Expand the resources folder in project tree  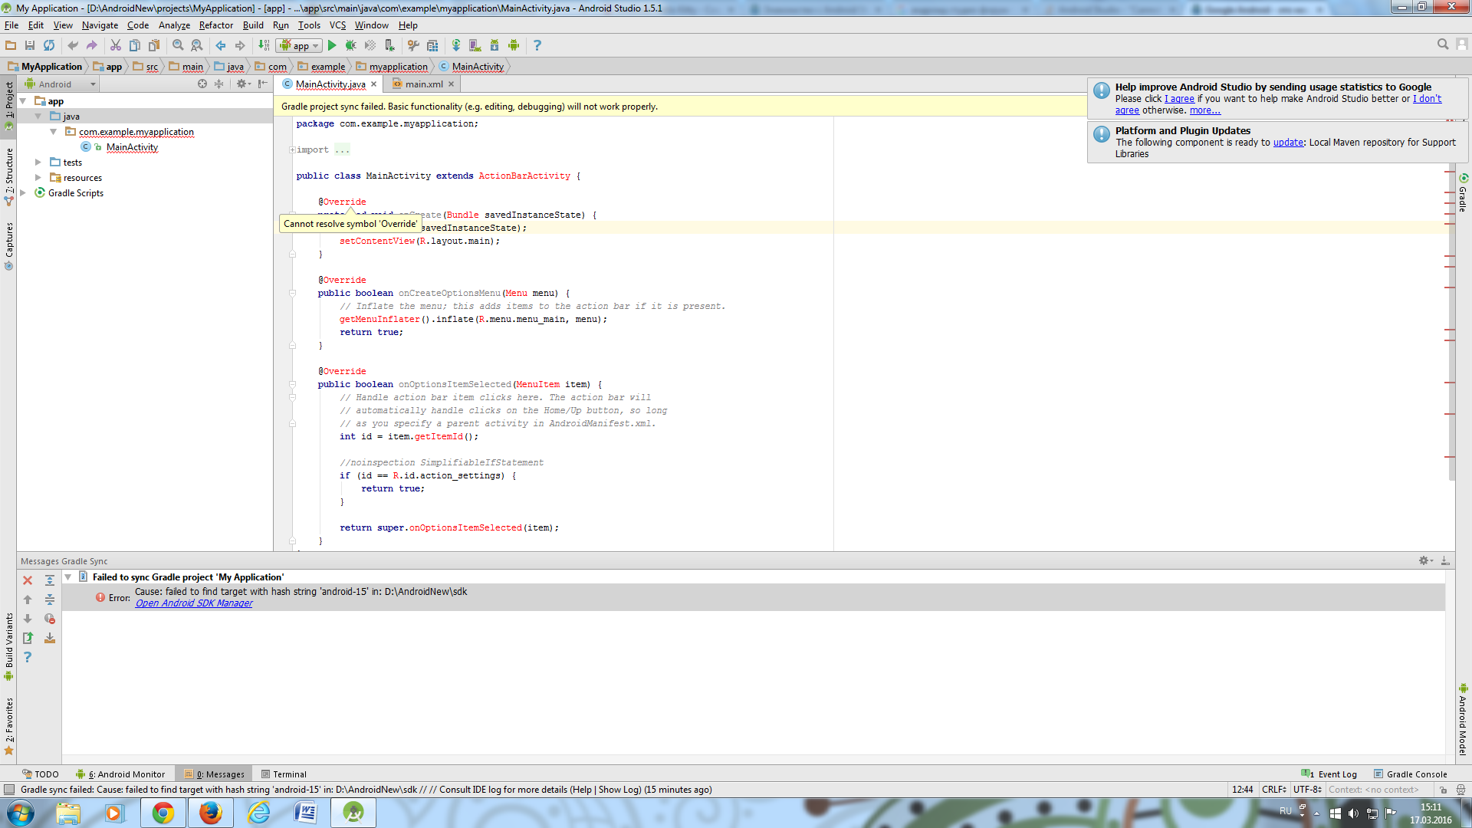[x=38, y=178]
